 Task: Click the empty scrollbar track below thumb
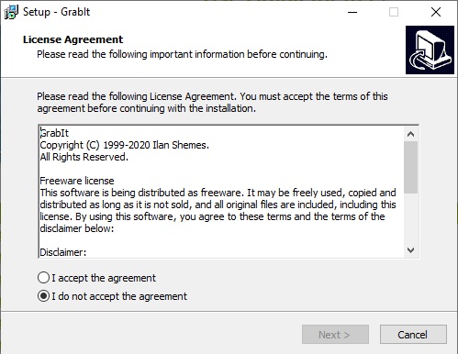pos(410,218)
